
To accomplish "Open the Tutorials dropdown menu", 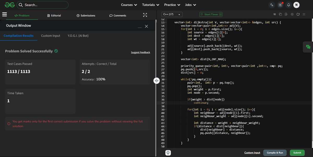I will point(151,5).
